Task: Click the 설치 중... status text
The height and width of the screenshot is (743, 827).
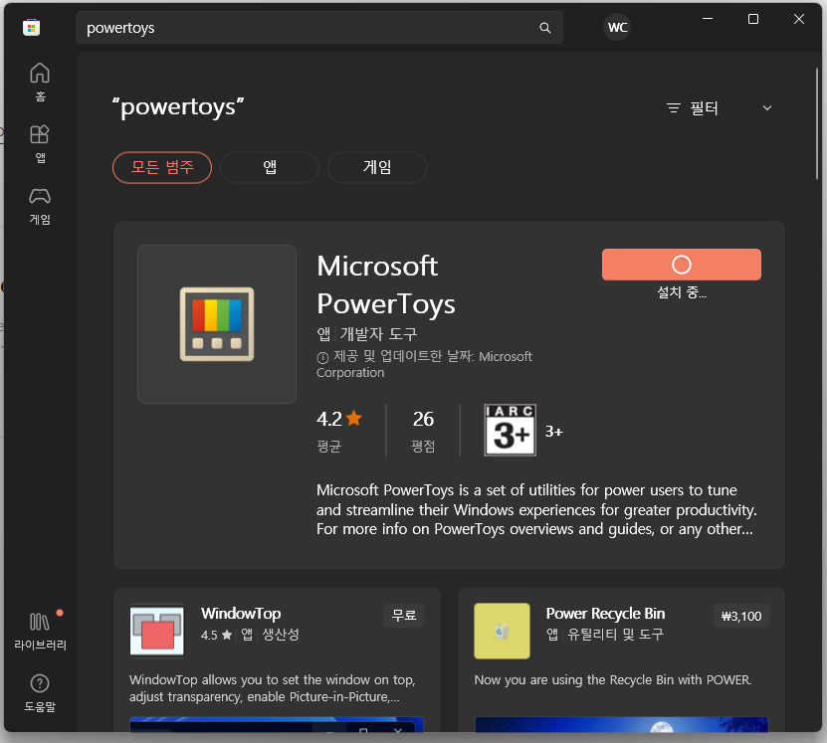Action: [x=682, y=292]
